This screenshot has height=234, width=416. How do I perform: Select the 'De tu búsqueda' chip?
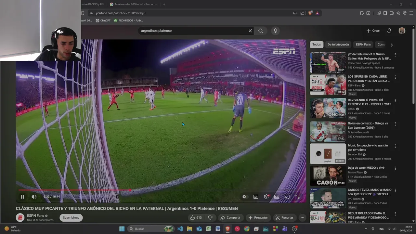click(338, 45)
